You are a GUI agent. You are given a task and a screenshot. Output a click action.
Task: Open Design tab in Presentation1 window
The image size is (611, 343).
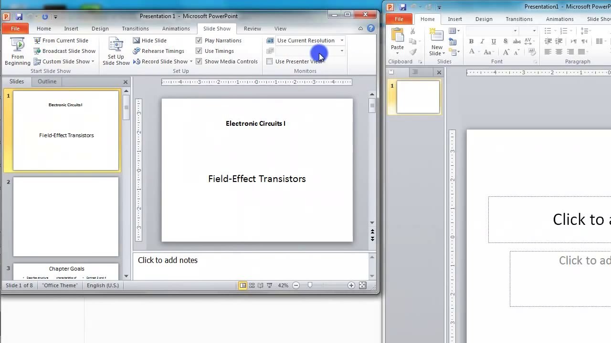pyautogui.click(x=484, y=19)
